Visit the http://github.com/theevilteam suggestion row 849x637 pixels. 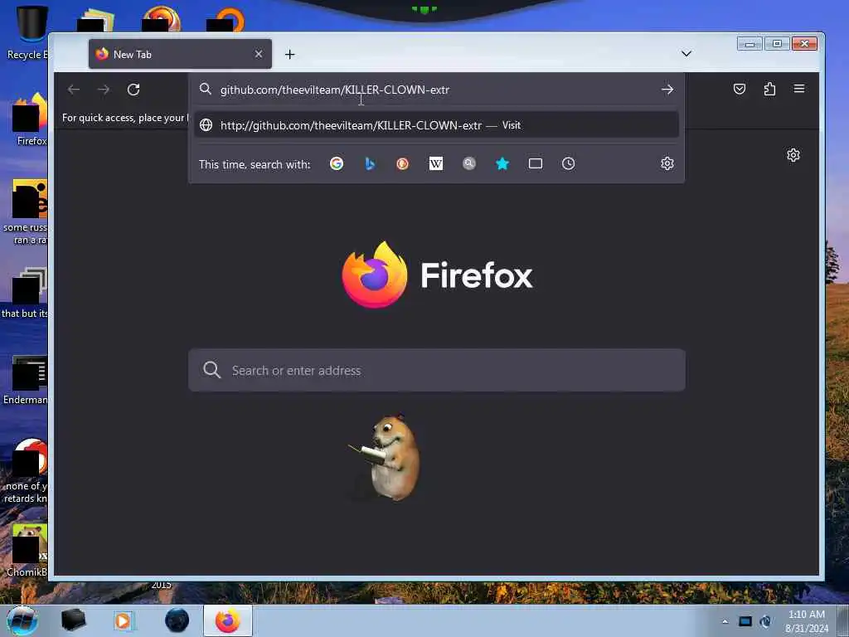pyautogui.click(x=436, y=125)
